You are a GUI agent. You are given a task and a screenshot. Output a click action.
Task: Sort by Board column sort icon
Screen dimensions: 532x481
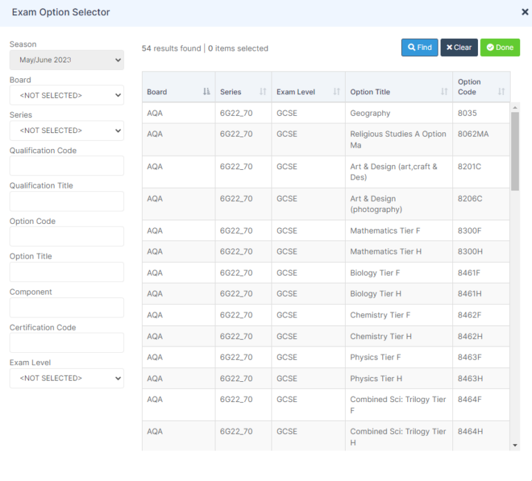(x=206, y=92)
